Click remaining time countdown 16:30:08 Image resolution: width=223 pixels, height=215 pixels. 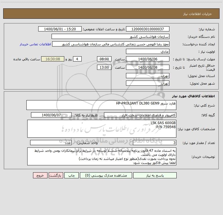(x=53, y=59)
